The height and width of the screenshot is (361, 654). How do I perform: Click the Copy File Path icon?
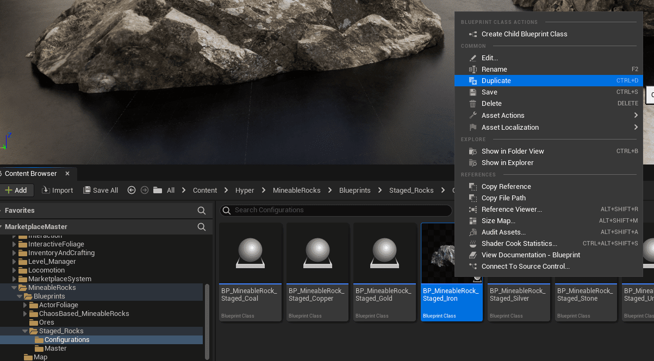pos(472,198)
